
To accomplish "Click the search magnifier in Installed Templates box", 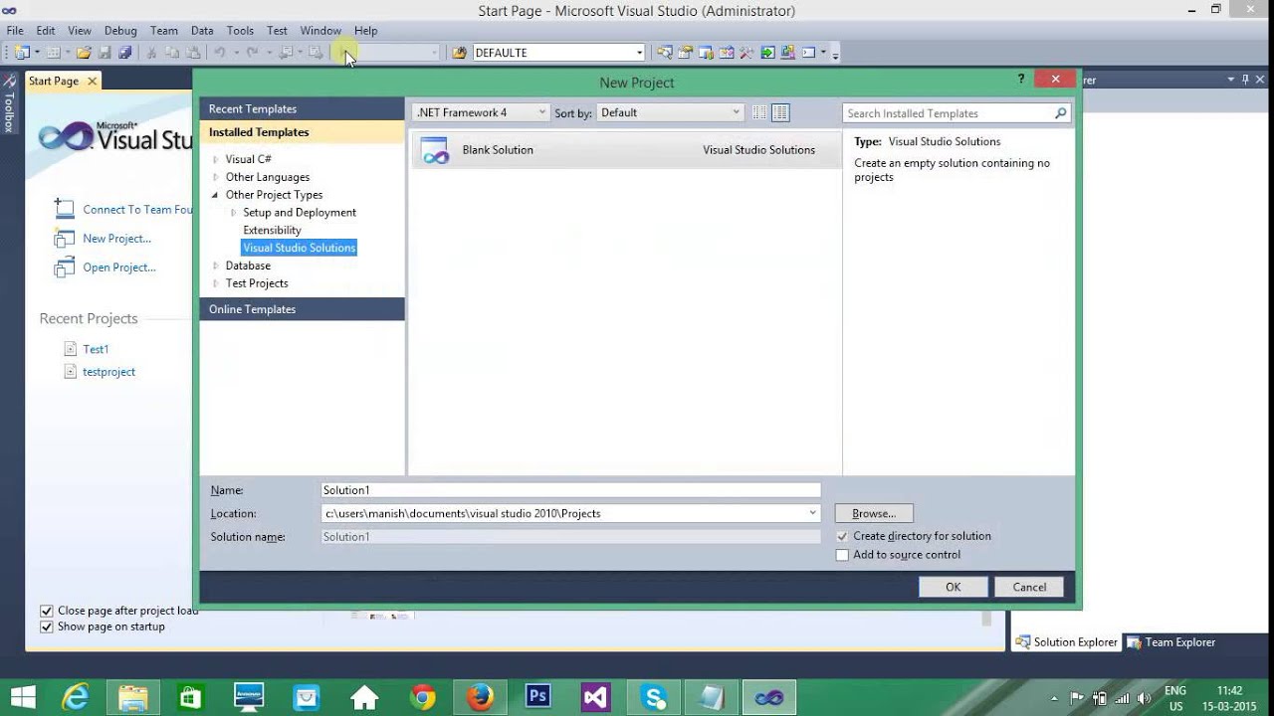I will click(1061, 113).
